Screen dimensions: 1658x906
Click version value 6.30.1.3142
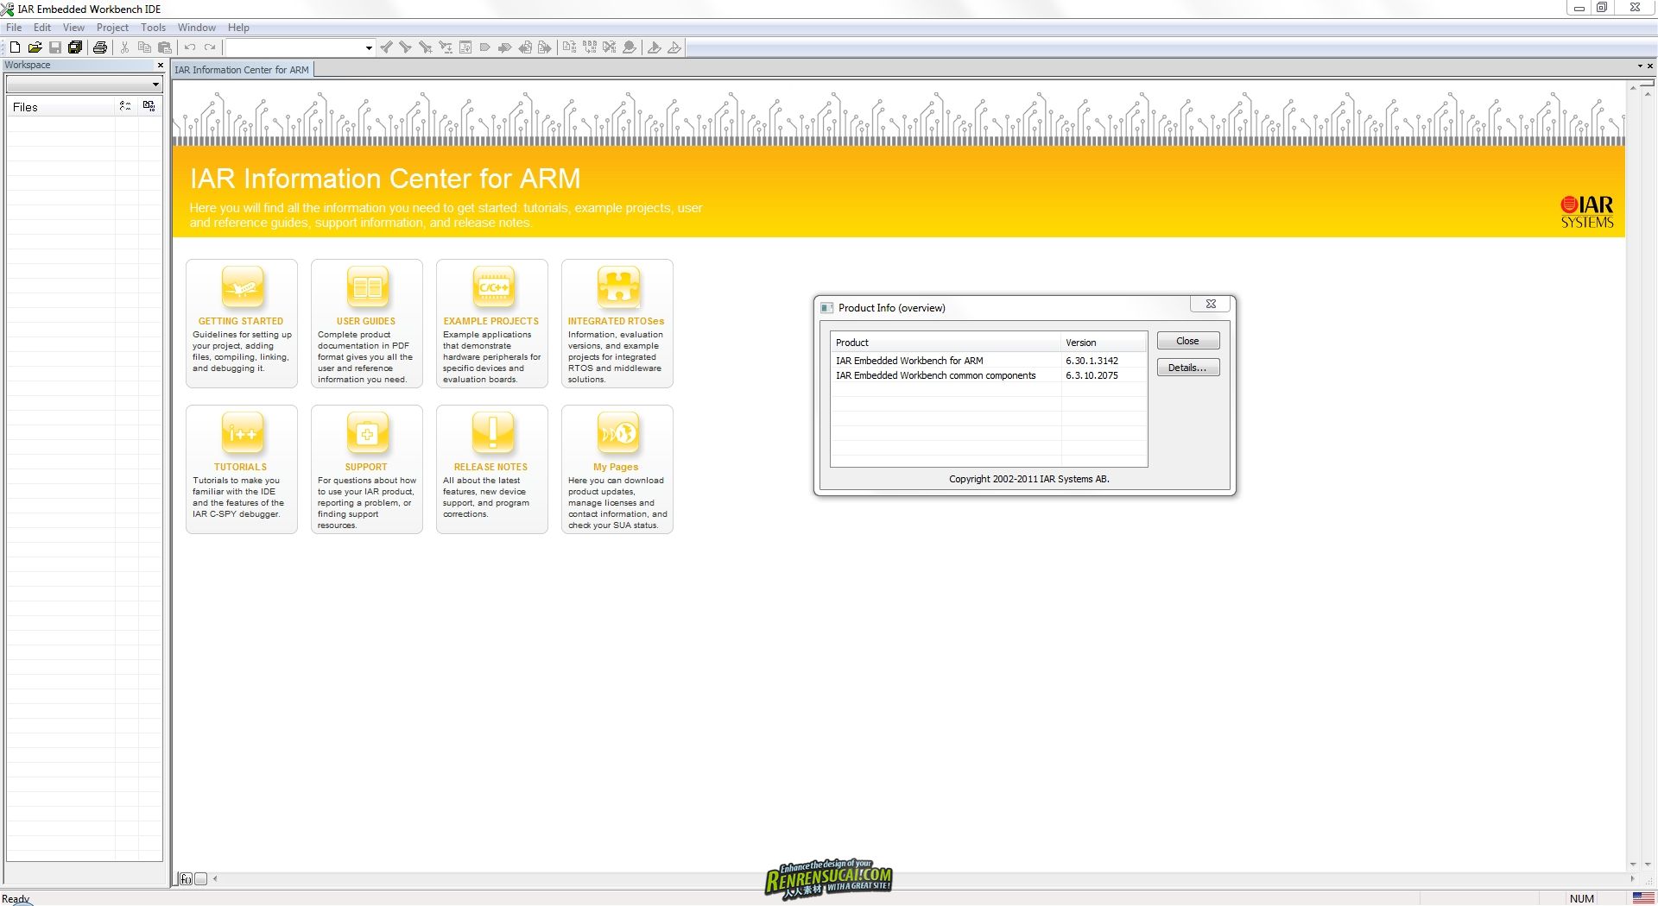point(1092,361)
